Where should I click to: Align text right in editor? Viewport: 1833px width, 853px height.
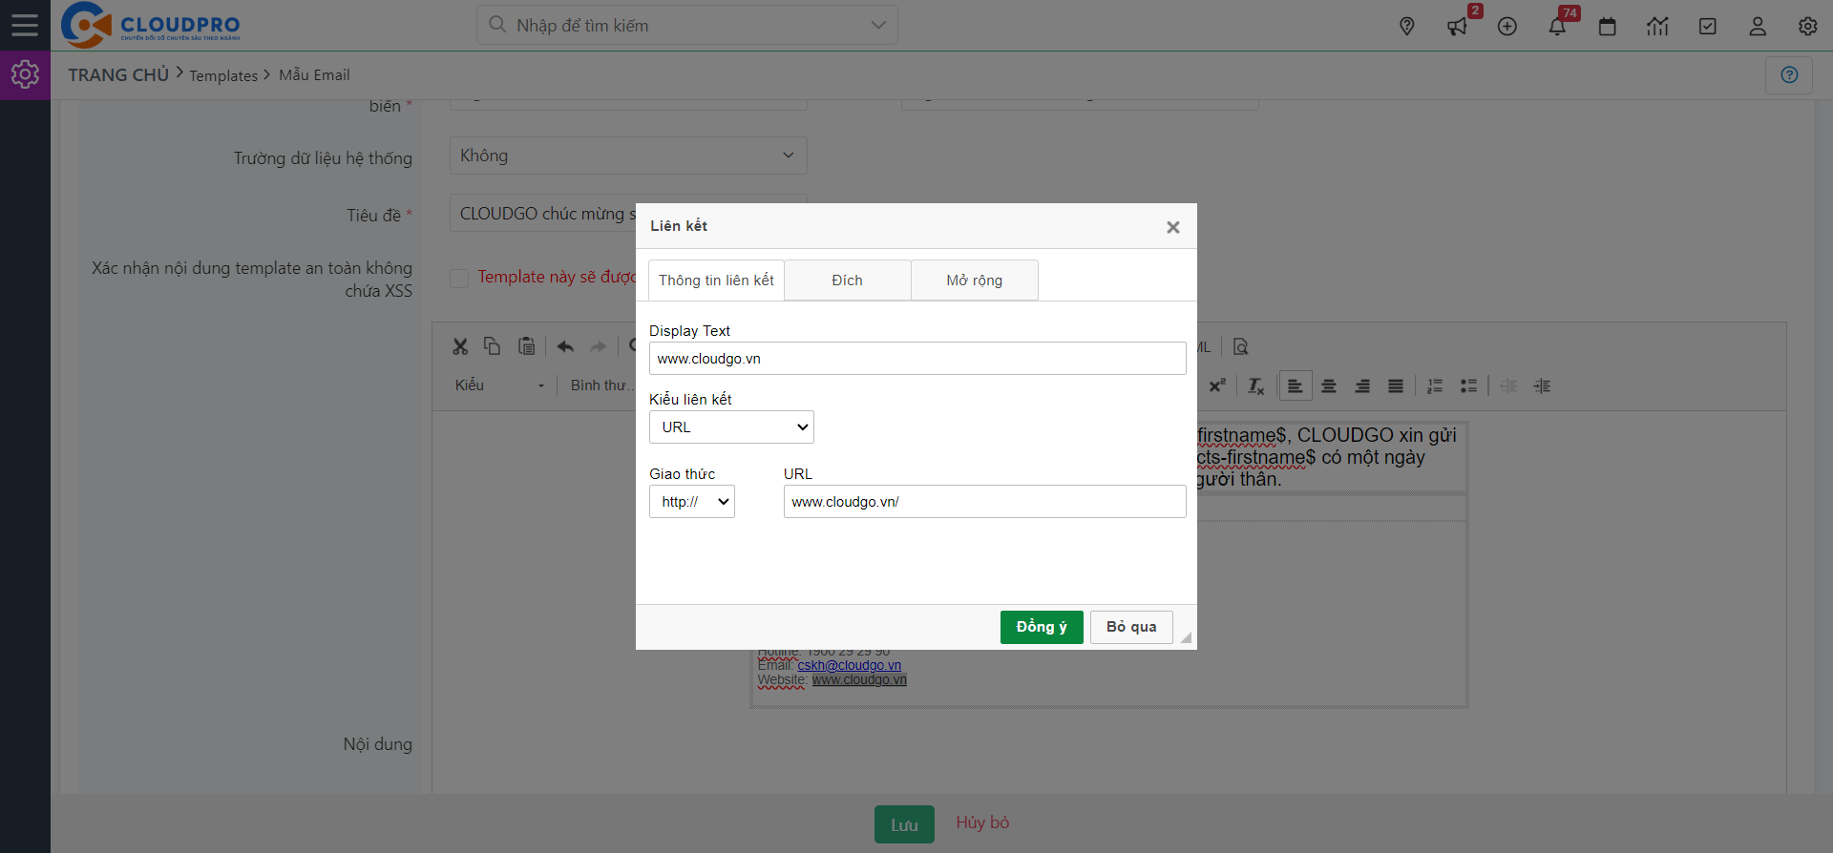click(x=1362, y=385)
